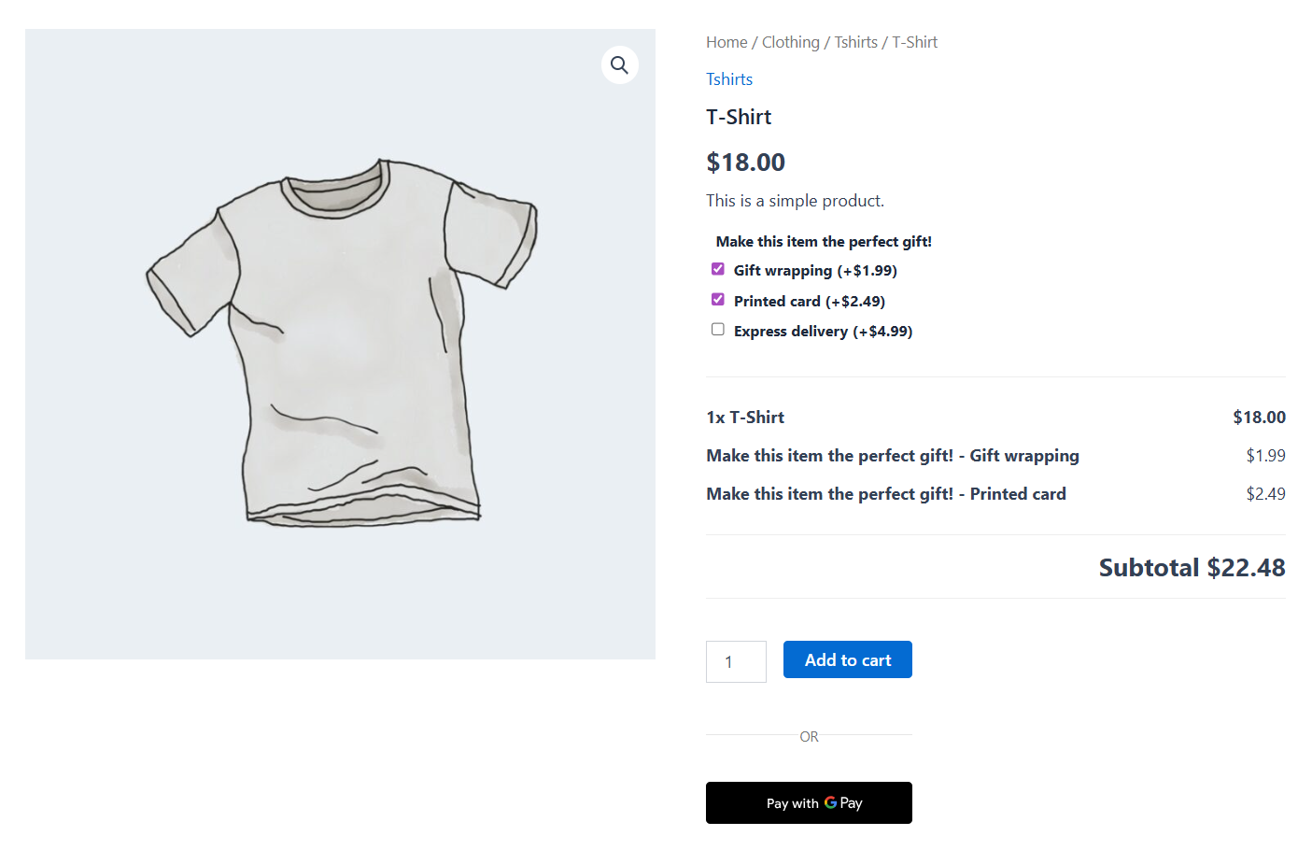This screenshot has width=1312, height=850.
Task: Click the Add to cart button
Action: tap(847, 659)
